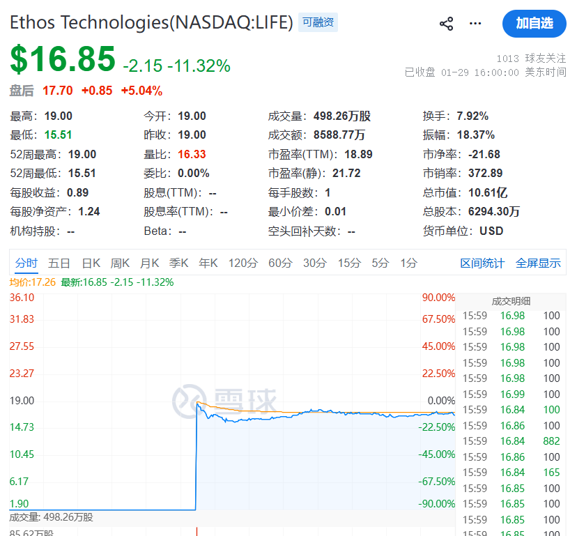Screen dimensions: 577x536
Task: Click the 可融资 tag
Action: [x=318, y=22]
